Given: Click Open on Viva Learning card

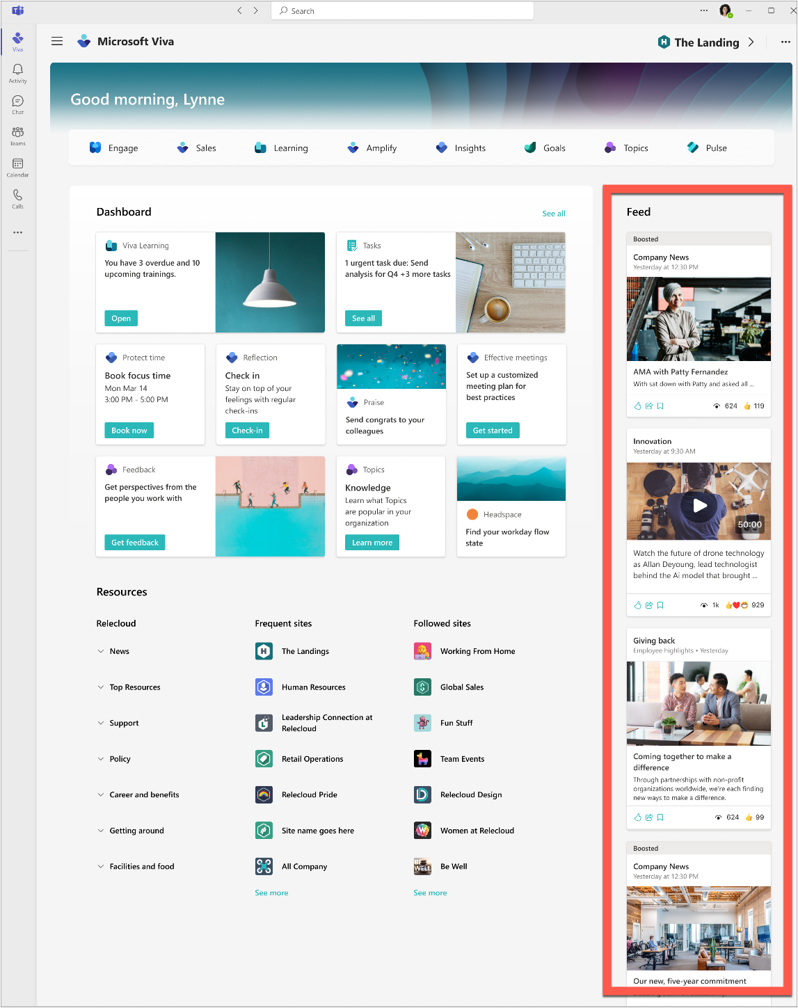Looking at the screenshot, I should [x=121, y=318].
